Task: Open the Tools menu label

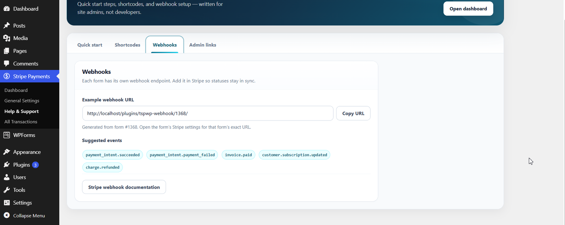Action: pos(19,190)
